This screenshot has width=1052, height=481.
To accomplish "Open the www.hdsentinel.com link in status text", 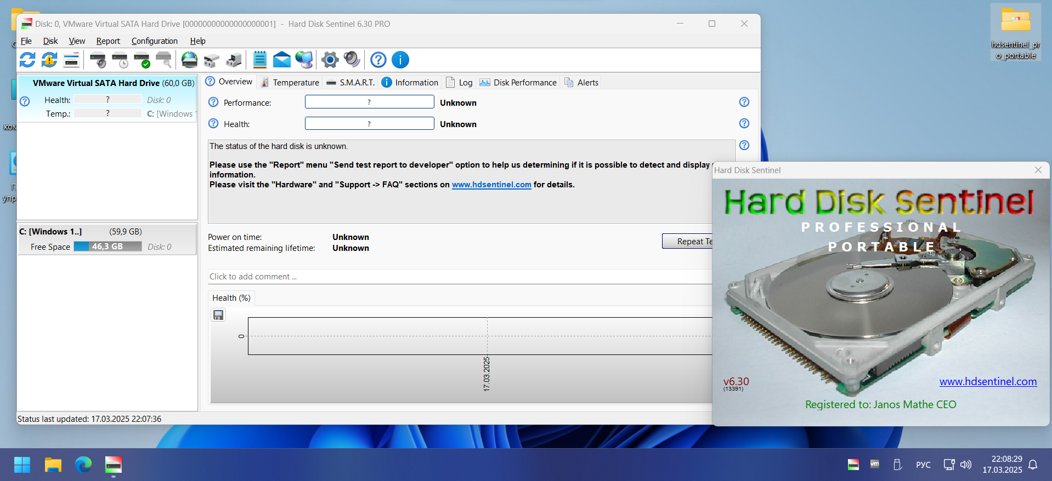I will pyautogui.click(x=491, y=185).
